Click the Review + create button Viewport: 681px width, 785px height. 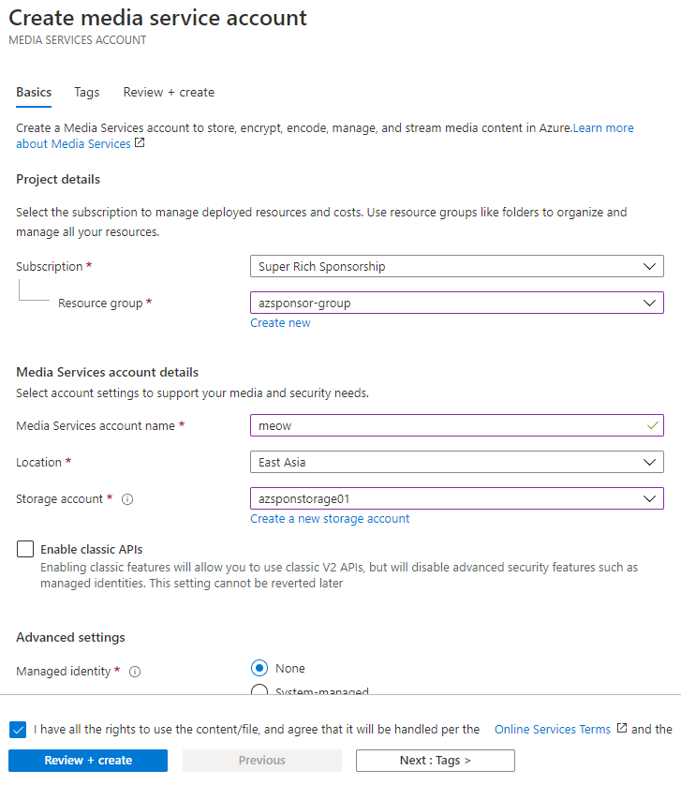(x=88, y=761)
